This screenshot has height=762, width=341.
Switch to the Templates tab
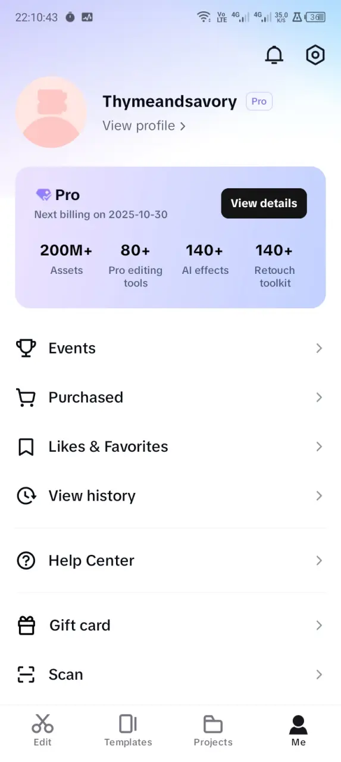tap(128, 730)
